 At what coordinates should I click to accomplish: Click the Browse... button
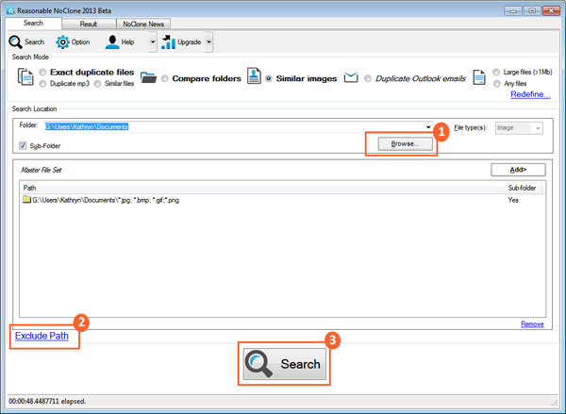pyautogui.click(x=405, y=143)
